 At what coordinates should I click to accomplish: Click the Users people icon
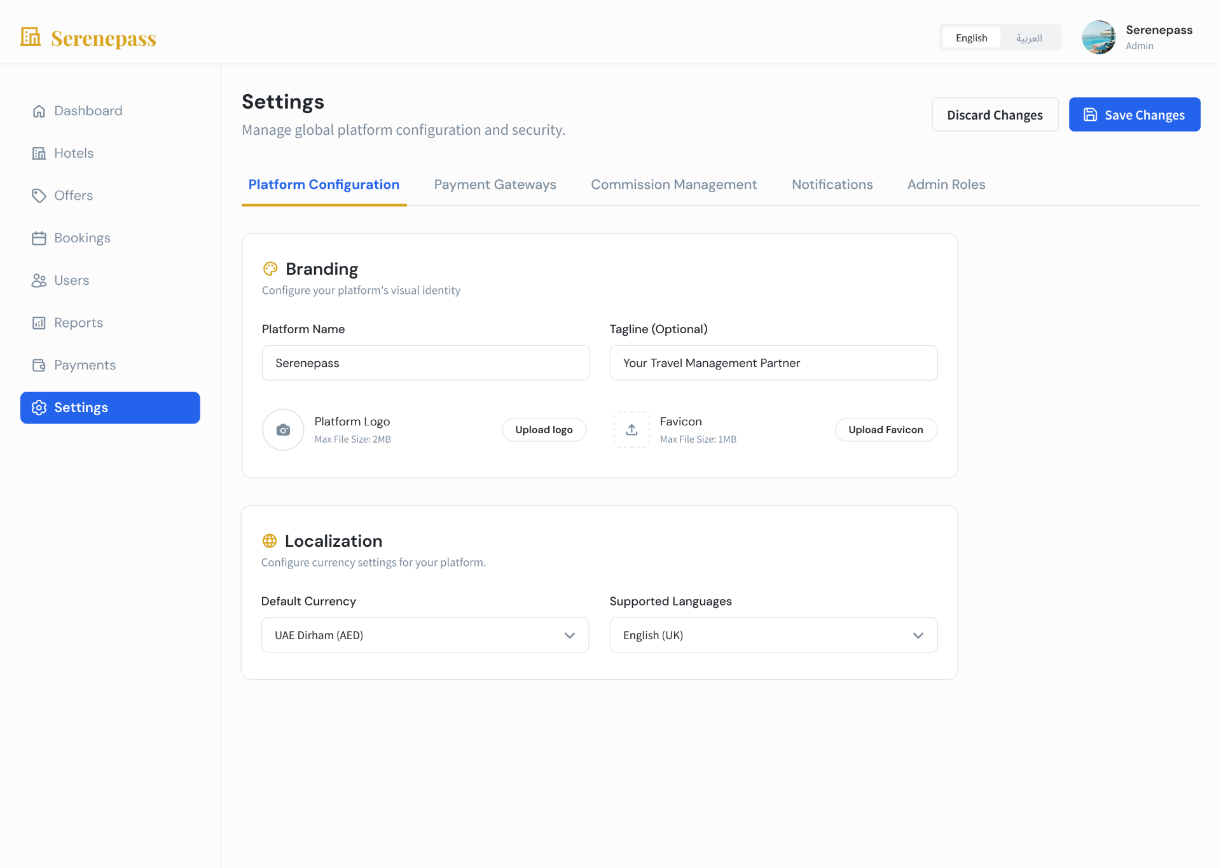(39, 280)
